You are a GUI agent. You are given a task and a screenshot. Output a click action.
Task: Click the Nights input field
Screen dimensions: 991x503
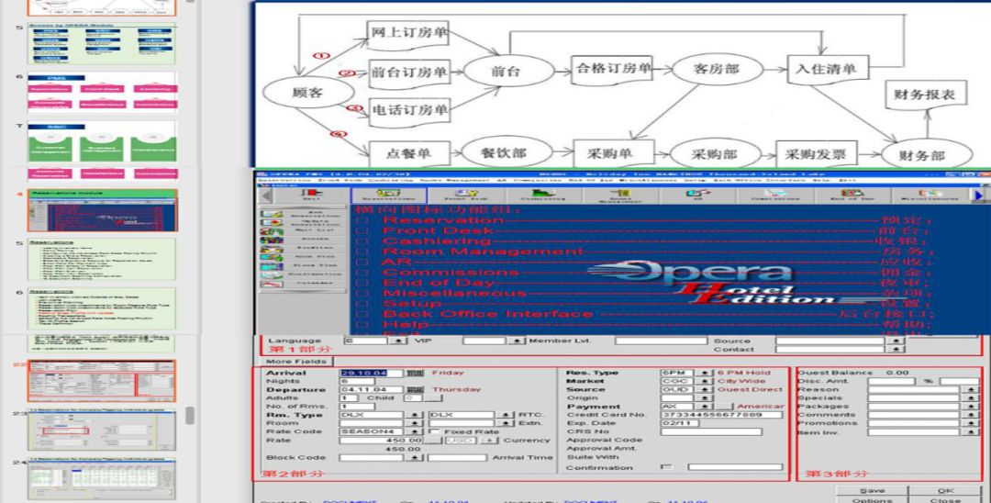click(x=357, y=381)
